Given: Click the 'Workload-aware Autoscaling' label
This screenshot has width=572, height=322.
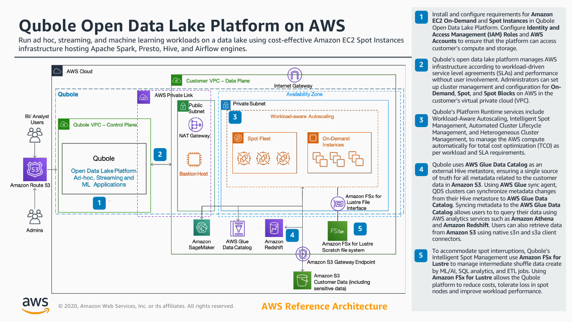Looking at the screenshot, I should pos(302,116).
